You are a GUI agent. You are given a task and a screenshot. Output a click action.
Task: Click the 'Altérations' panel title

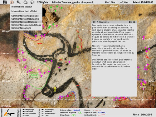(103, 22)
